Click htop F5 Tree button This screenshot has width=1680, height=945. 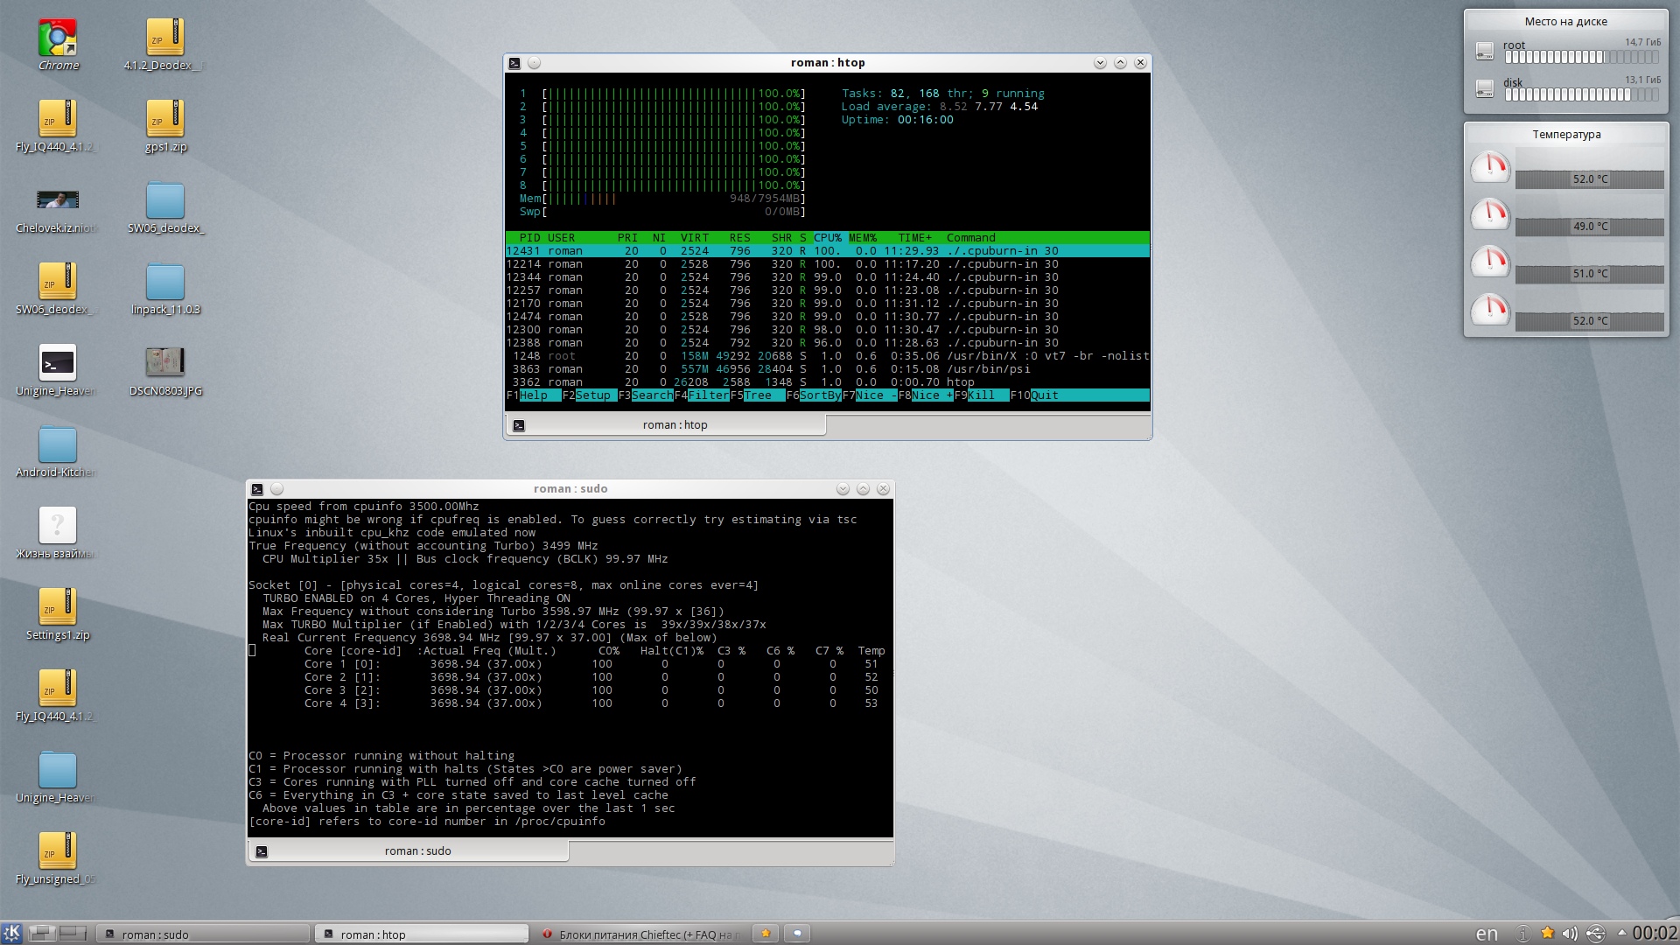(x=758, y=395)
